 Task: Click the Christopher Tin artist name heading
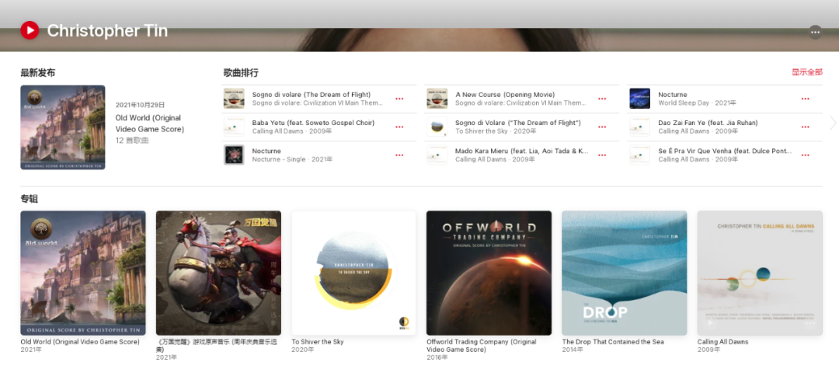point(107,31)
